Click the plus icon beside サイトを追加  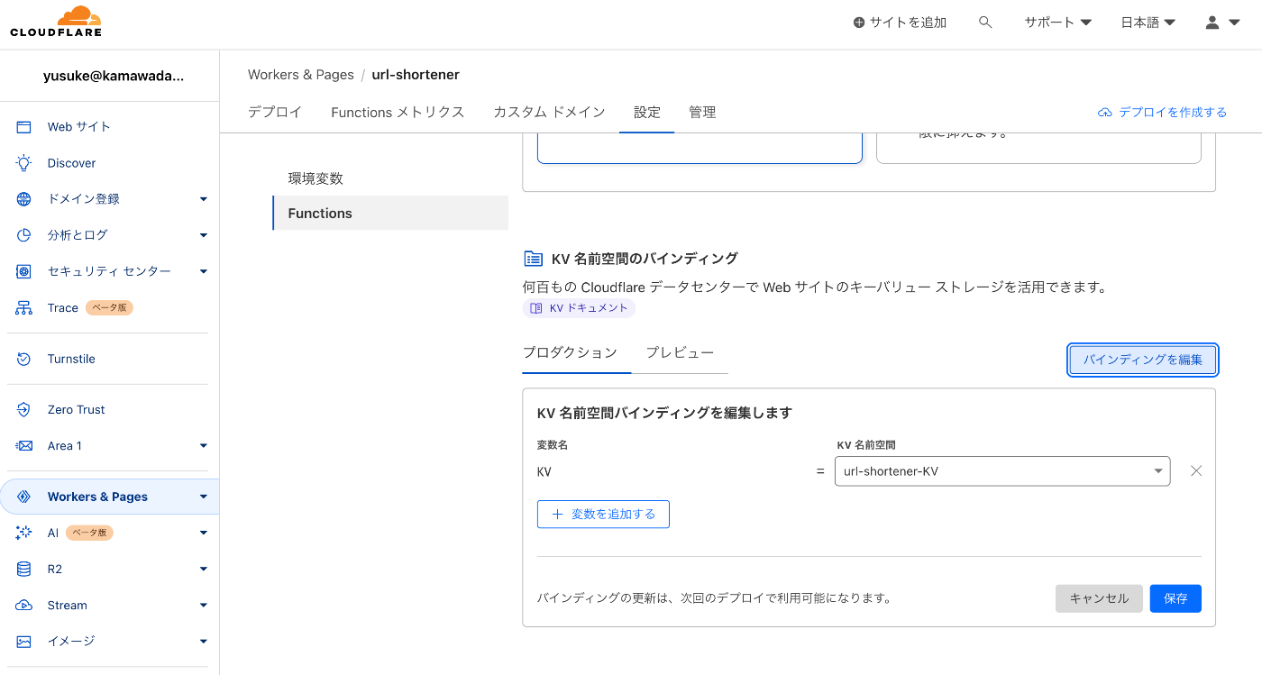click(x=859, y=23)
